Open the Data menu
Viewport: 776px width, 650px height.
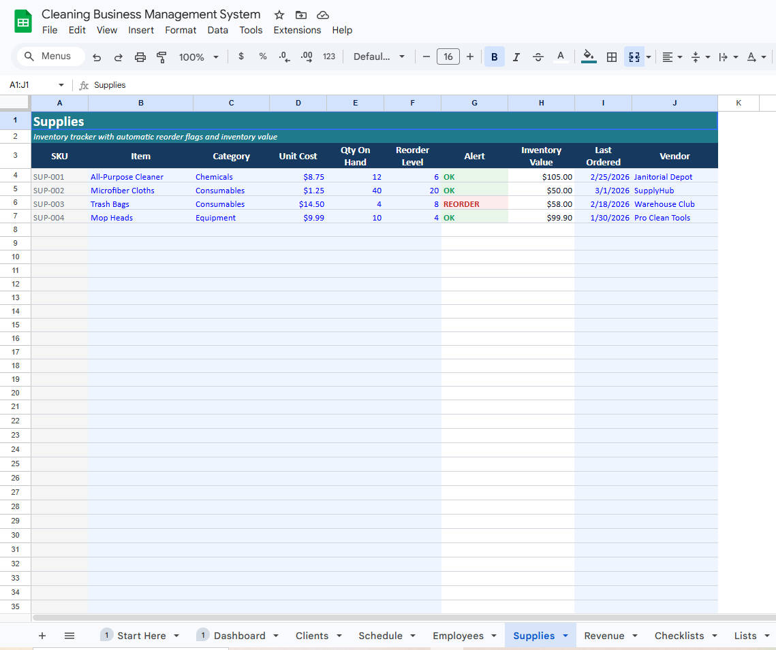[x=218, y=30]
